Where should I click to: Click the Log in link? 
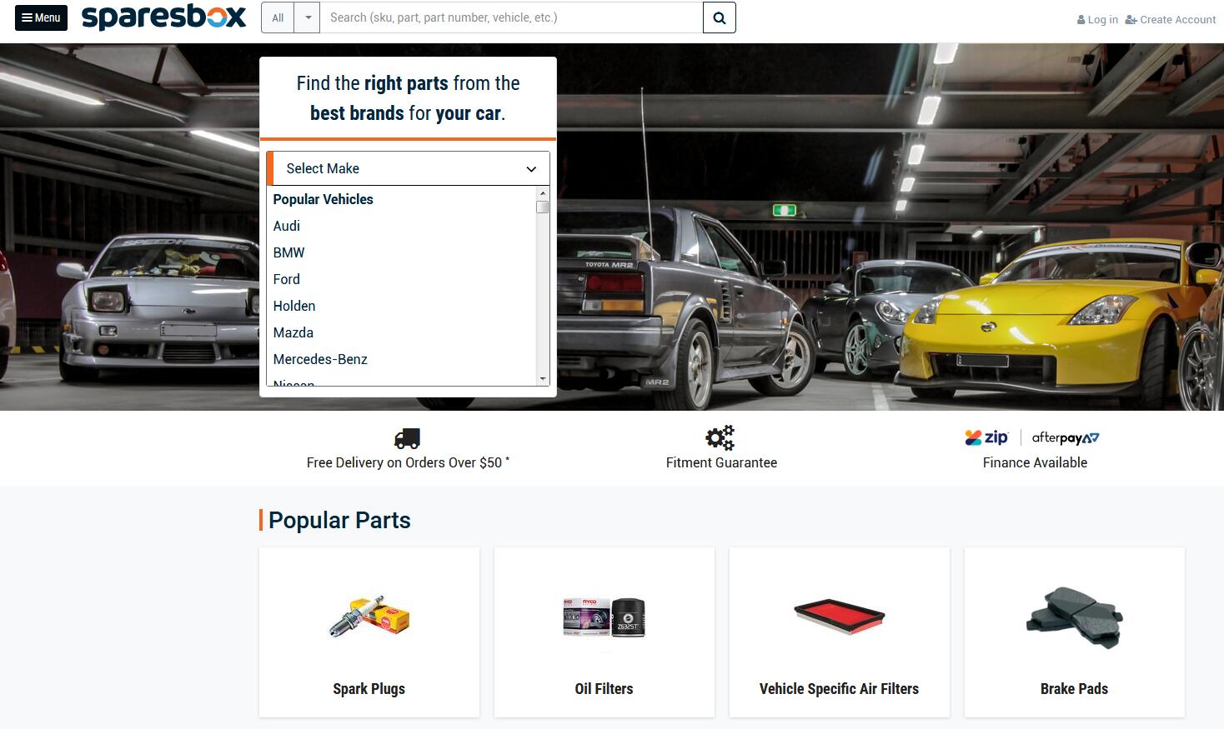(x=1097, y=19)
